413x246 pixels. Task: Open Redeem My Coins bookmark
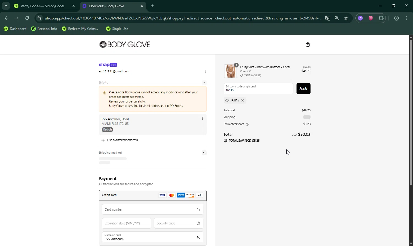(x=80, y=29)
